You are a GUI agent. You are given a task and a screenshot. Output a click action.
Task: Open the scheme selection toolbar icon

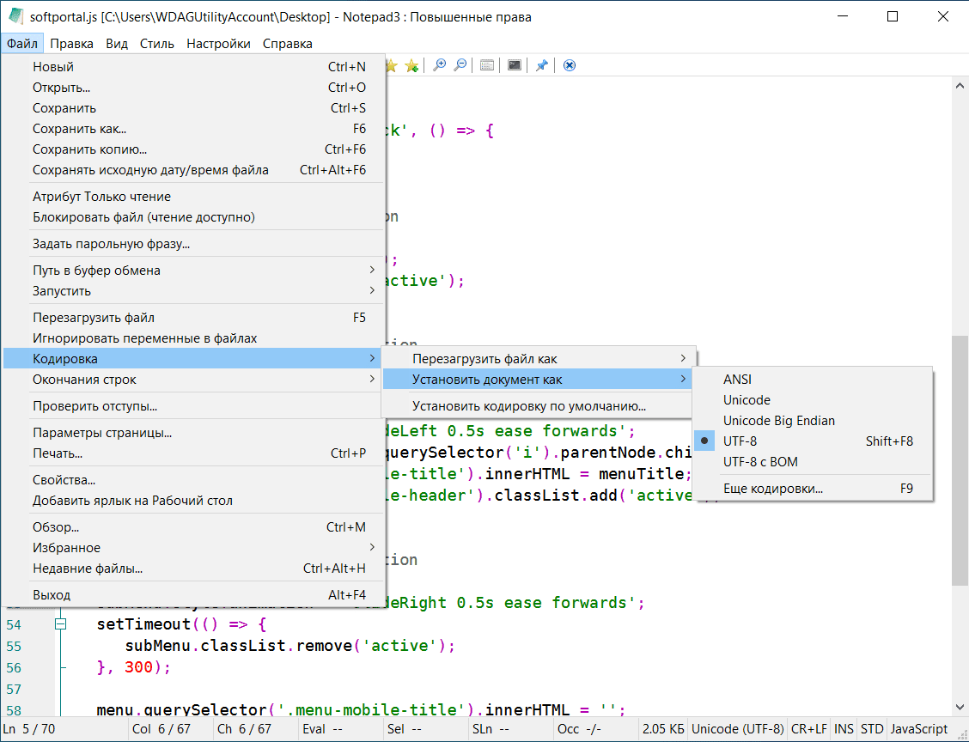487,65
